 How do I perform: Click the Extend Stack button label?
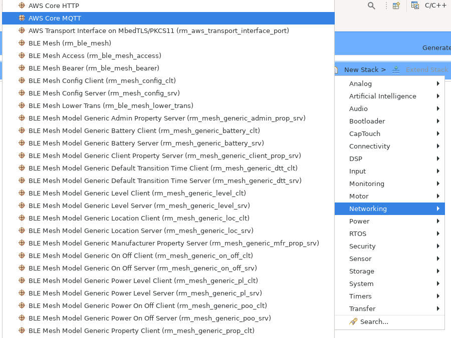pos(427,69)
